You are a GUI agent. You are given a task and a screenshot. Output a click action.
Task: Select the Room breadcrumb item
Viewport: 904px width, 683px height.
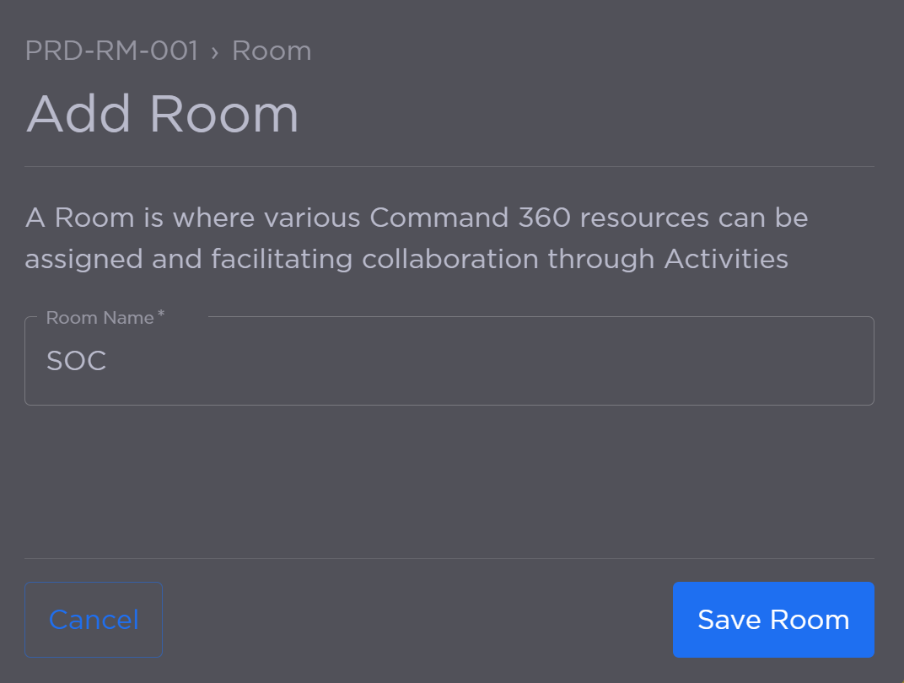271,51
